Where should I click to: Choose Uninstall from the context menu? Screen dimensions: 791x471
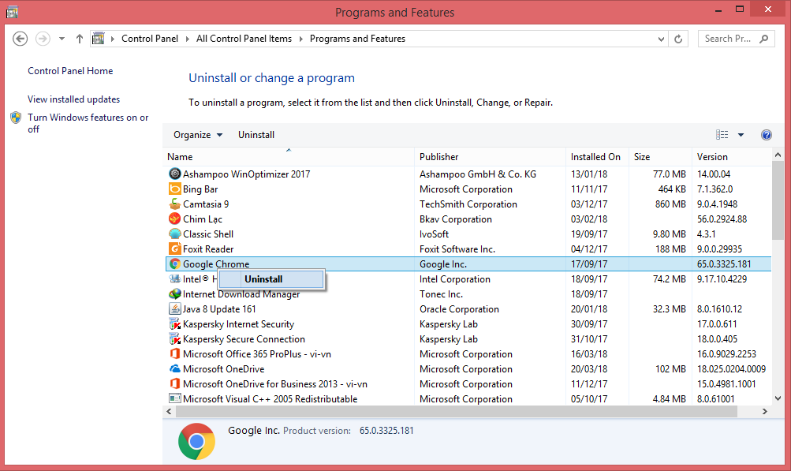coord(263,279)
